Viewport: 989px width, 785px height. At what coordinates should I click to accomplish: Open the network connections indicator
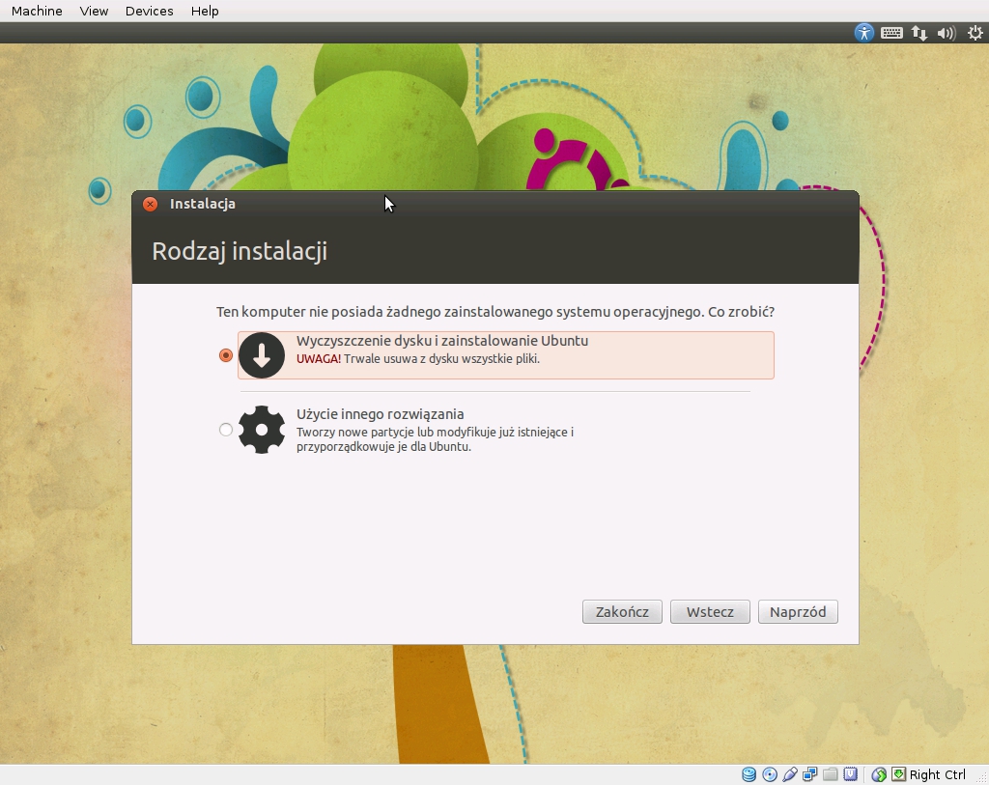pyautogui.click(x=919, y=33)
